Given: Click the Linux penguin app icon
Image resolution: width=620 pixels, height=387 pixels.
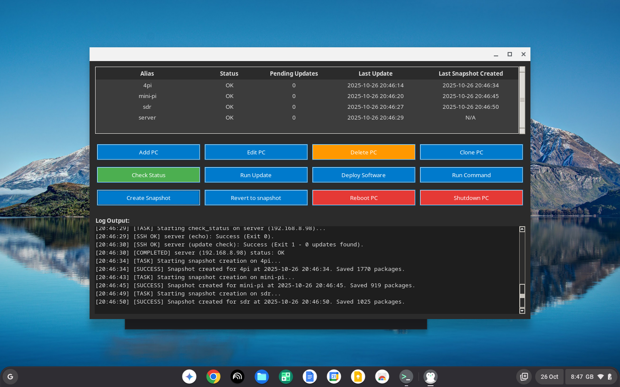Looking at the screenshot, I should pyautogui.click(x=430, y=377).
